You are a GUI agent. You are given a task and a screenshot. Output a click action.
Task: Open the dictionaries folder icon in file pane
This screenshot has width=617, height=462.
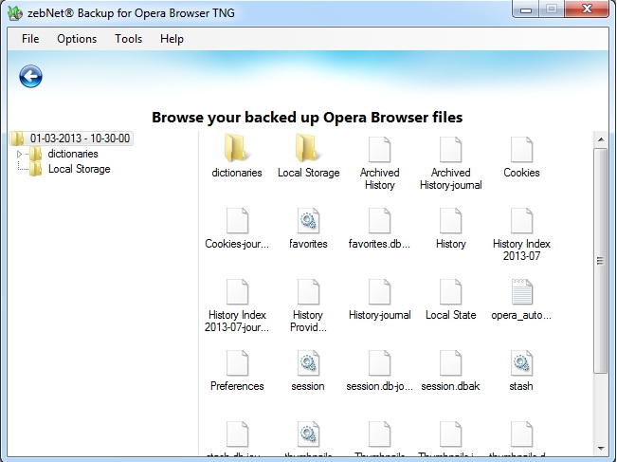(236, 149)
